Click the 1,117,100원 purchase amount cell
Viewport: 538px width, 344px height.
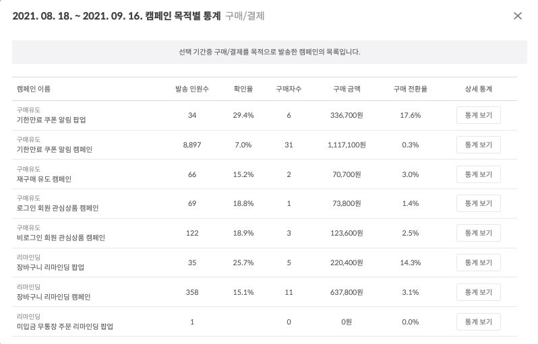[347, 145]
